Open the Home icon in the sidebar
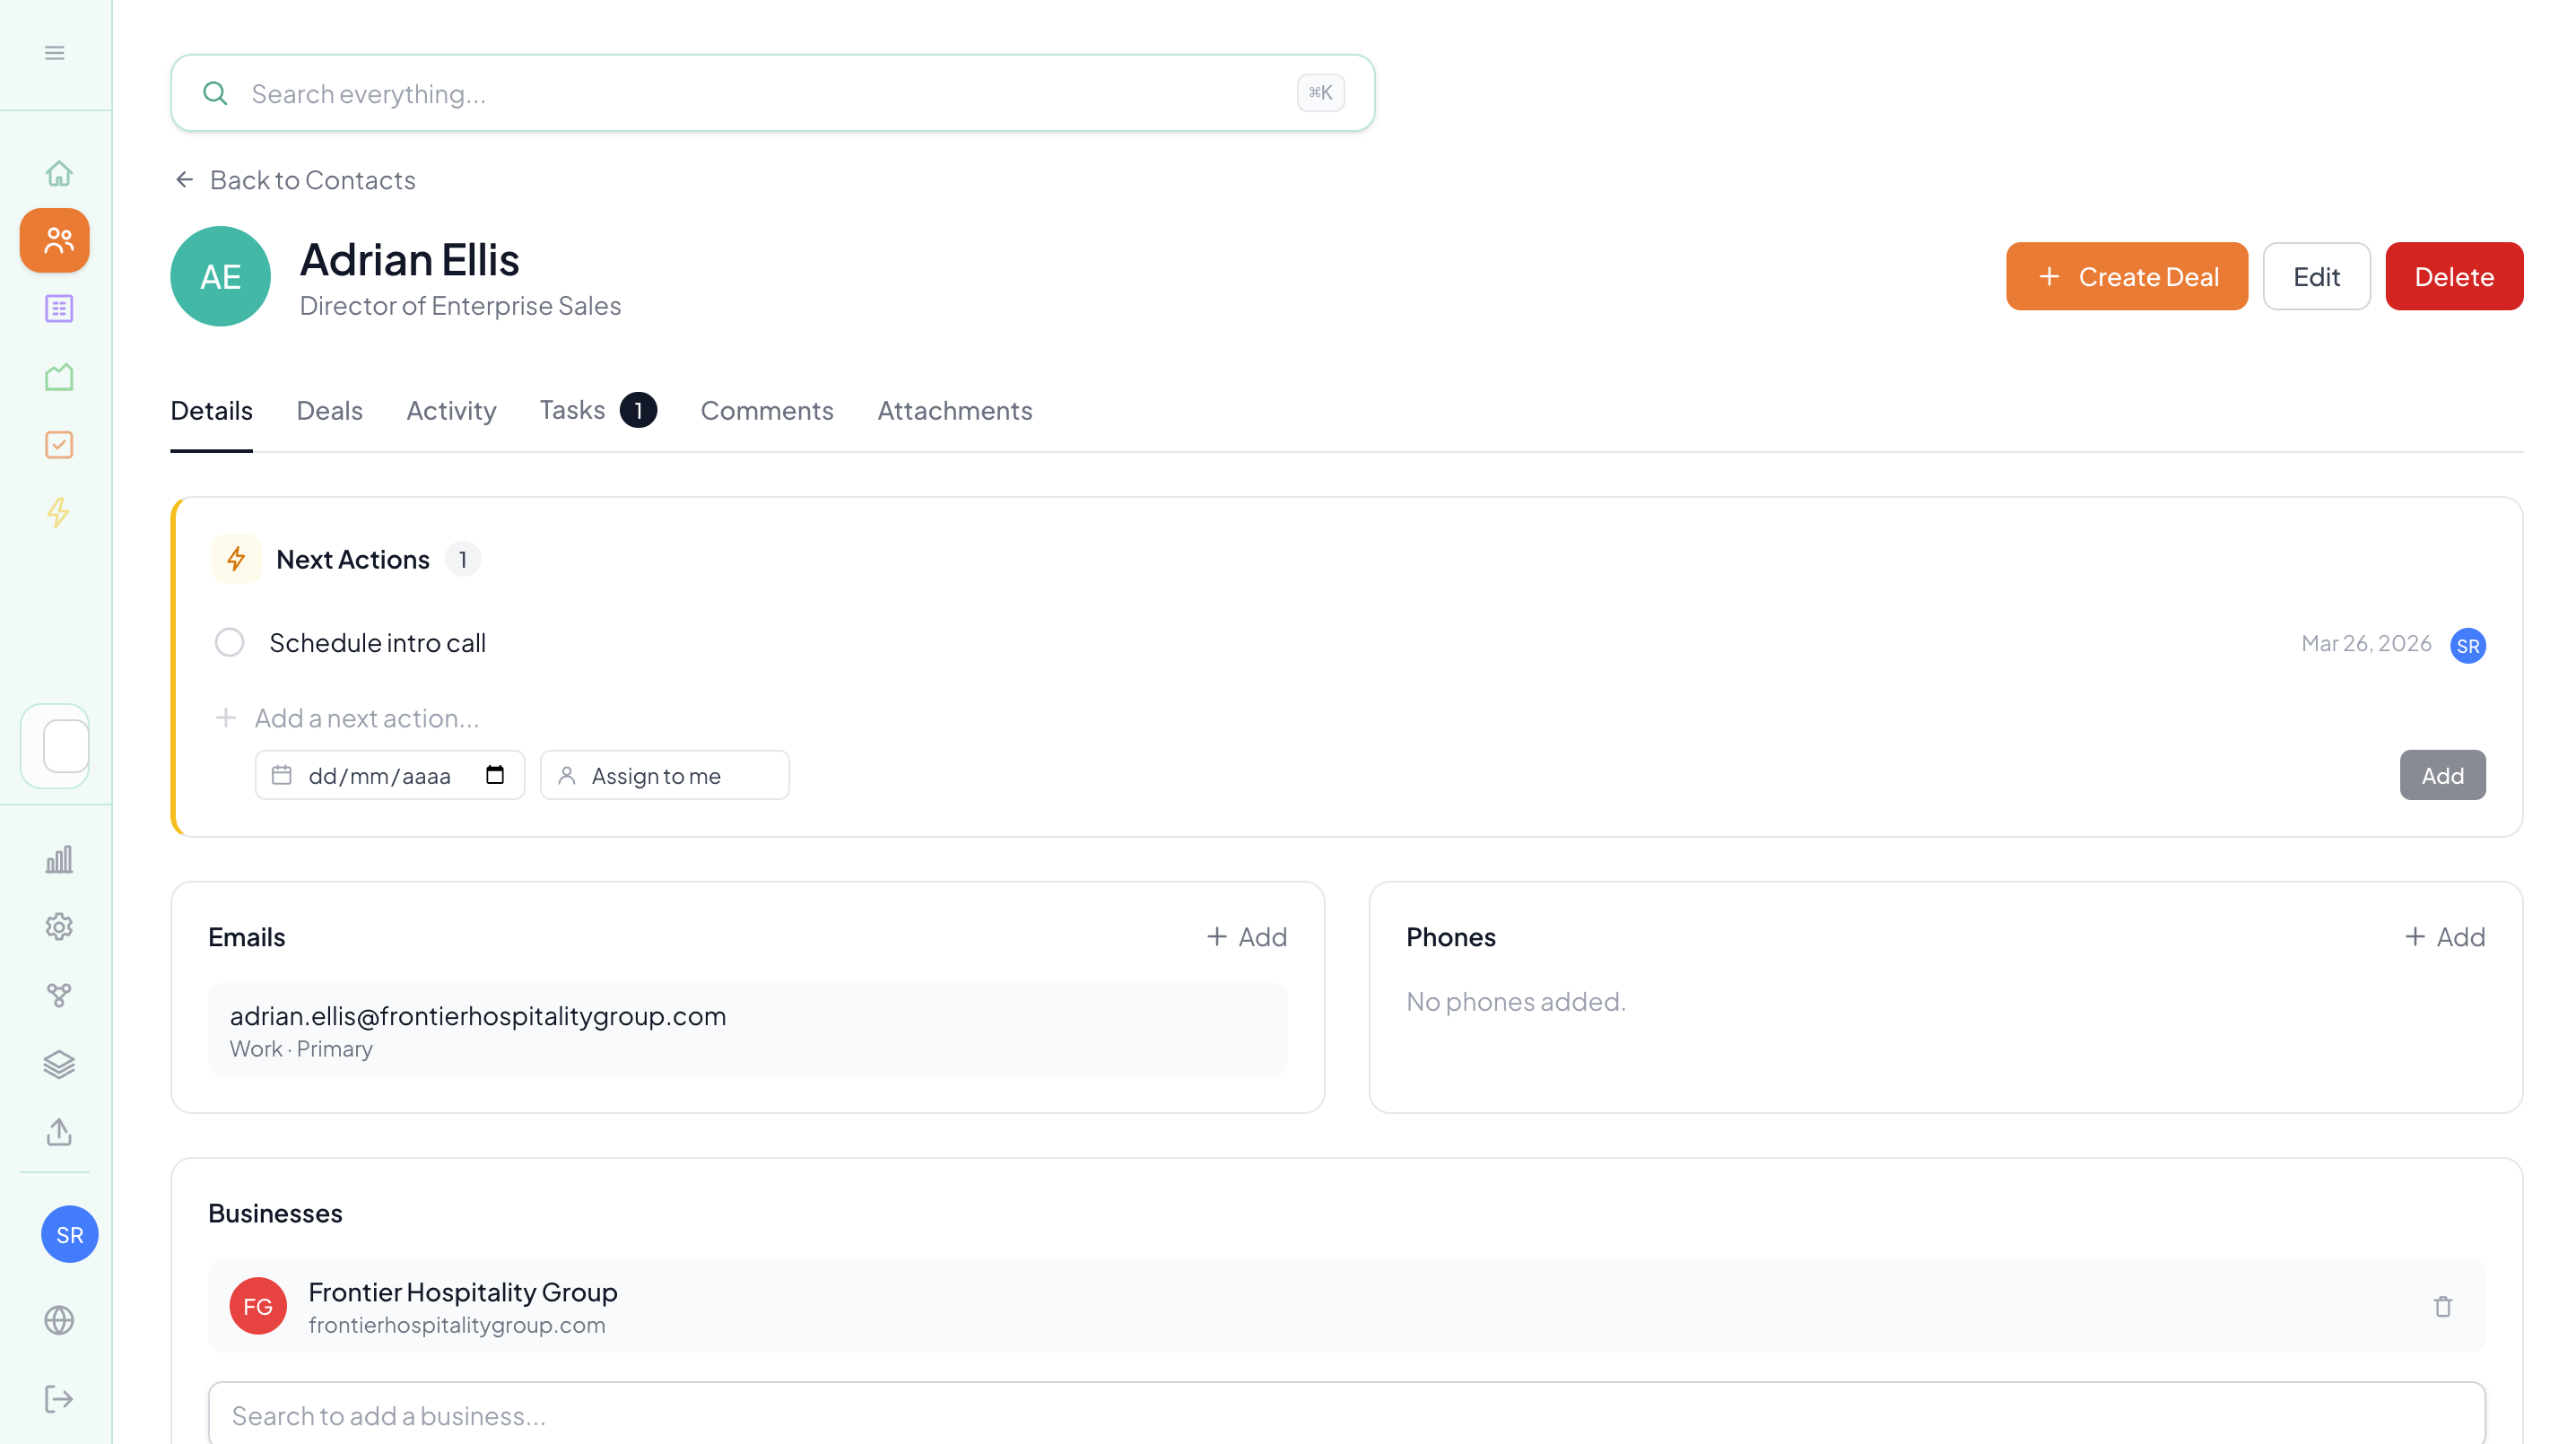 tap(57, 172)
